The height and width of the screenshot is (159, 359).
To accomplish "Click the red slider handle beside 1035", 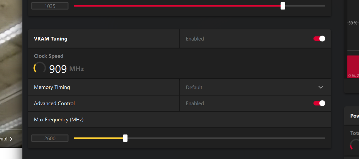I will point(283,6).
